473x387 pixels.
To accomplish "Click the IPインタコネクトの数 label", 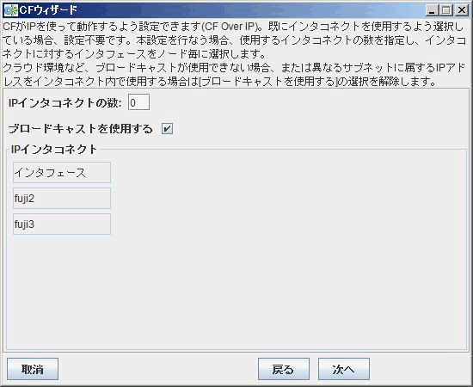I will click(x=64, y=103).
